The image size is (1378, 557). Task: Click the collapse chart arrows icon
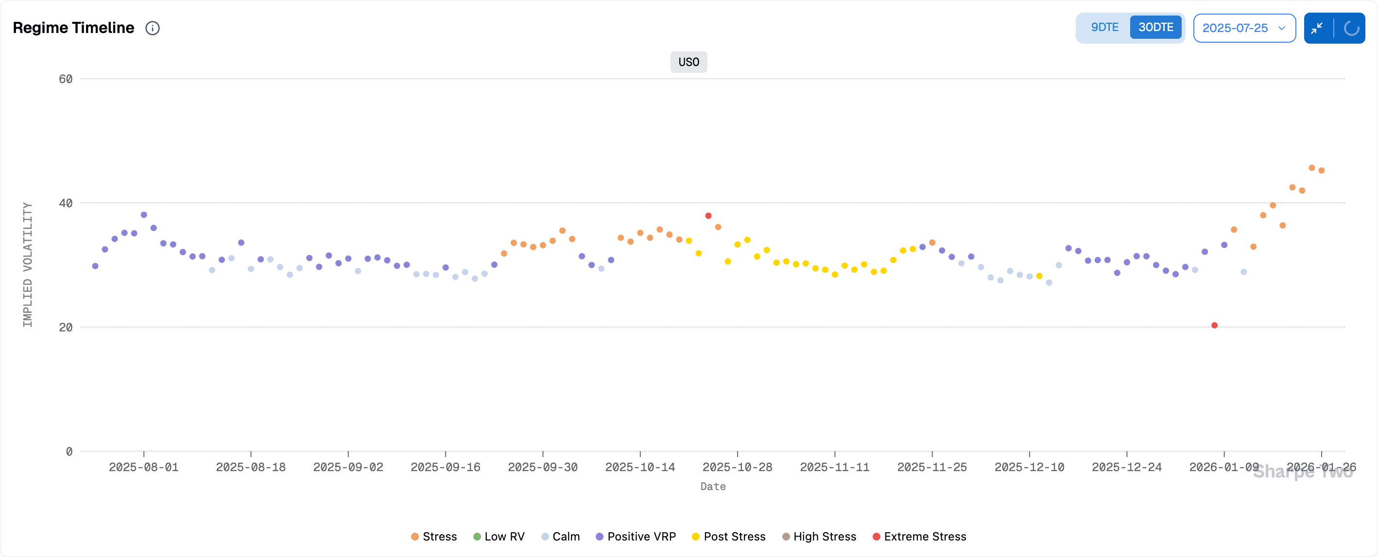pyautogui.click(x=1317, y=28)
